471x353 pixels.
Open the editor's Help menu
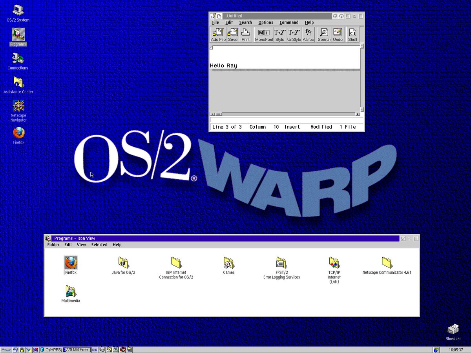[x=309, y=22]
